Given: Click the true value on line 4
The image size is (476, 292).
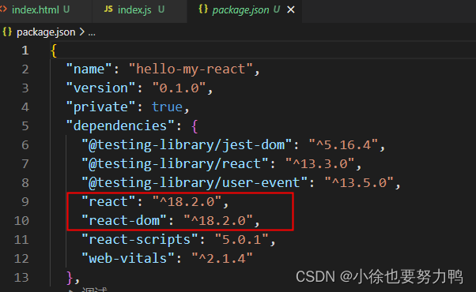Looking at the screenshot, I should pos(168,107).
